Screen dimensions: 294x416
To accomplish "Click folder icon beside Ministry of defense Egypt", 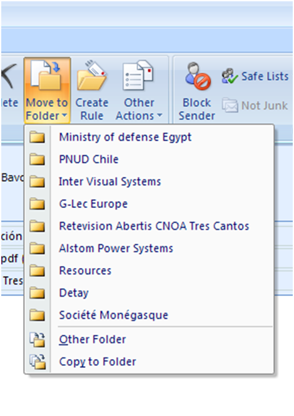I will (x=37, y=137).
